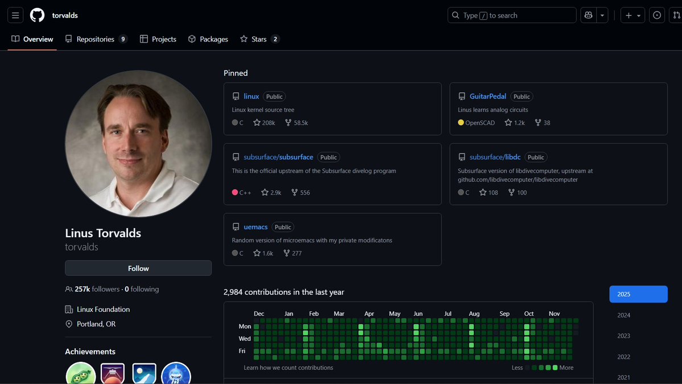The image size is (682, 384).
Task: Select the 2021 contribution year
Action: point(638,377)
